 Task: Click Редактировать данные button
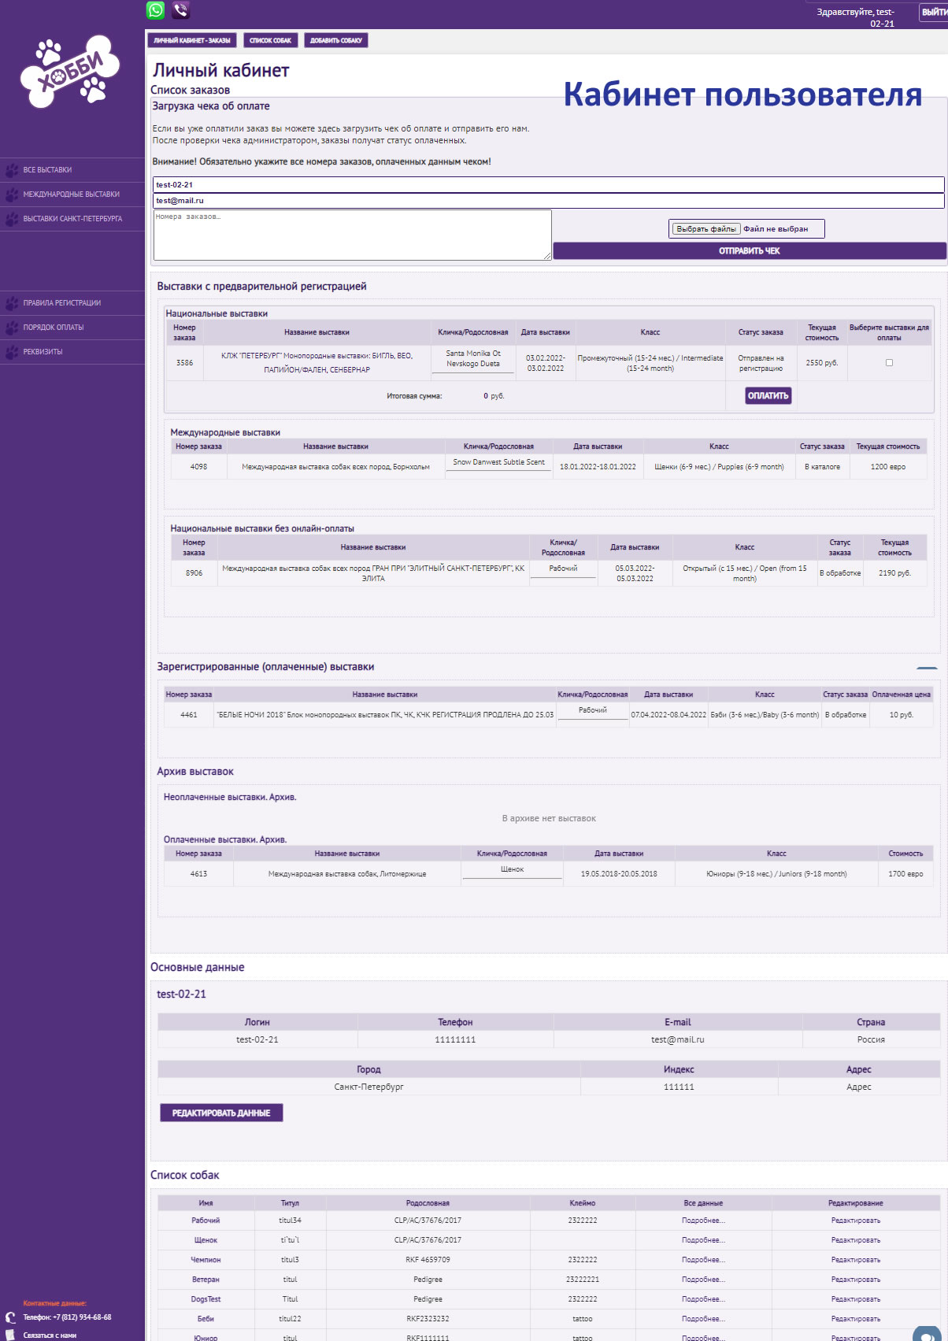pos(221,1113)
